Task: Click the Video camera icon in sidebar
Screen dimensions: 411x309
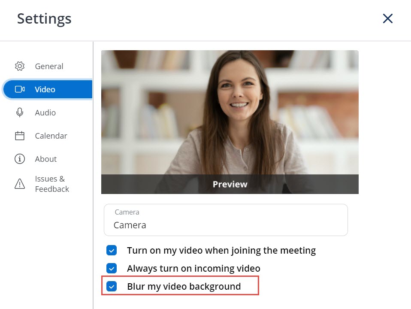Action: pos(20,89)
